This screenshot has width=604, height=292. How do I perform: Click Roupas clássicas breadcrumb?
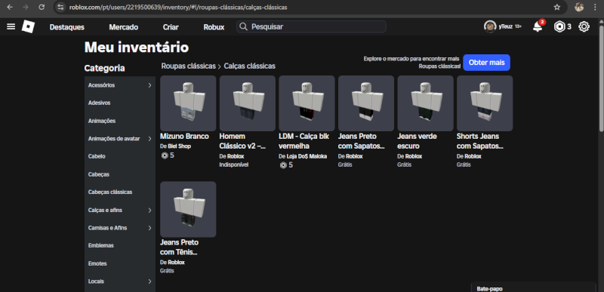pyautogui.click(x=188, y=66)
